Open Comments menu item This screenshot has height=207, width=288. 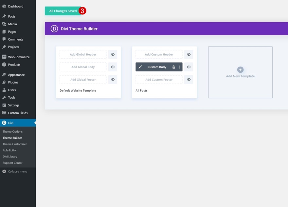click(18, 39)
